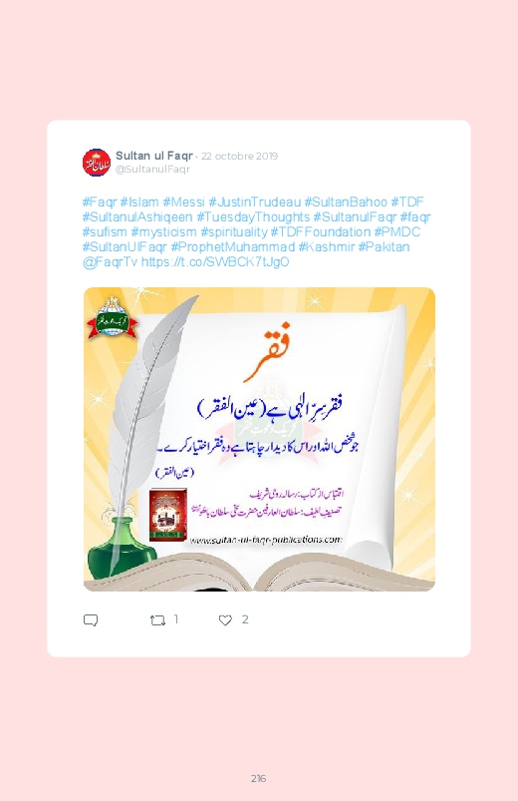Screen dimensions: 518x801
Task: Select the #SultanulAshiqeen hashtag
Action: pyautogui.click(x=137, y=217)
